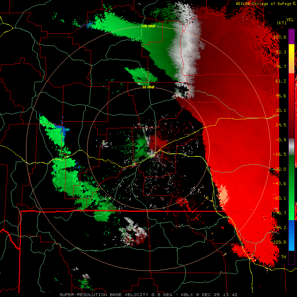
Task: Click the orange velocity patch inside the red area
Action: coord(224,195)
